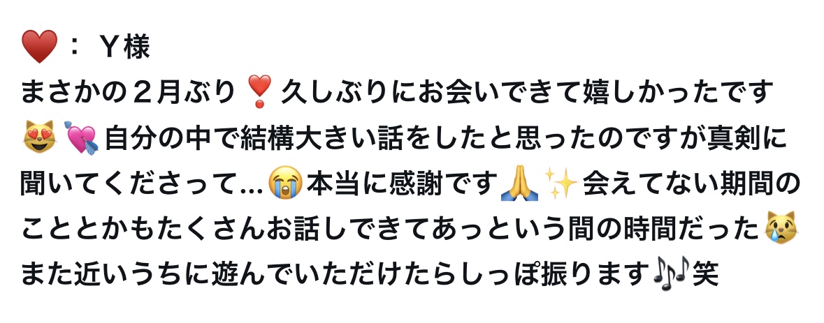Select the folded hands prayer emoji
This screenshot has width=824, height=323.
(x=520, y=183)
